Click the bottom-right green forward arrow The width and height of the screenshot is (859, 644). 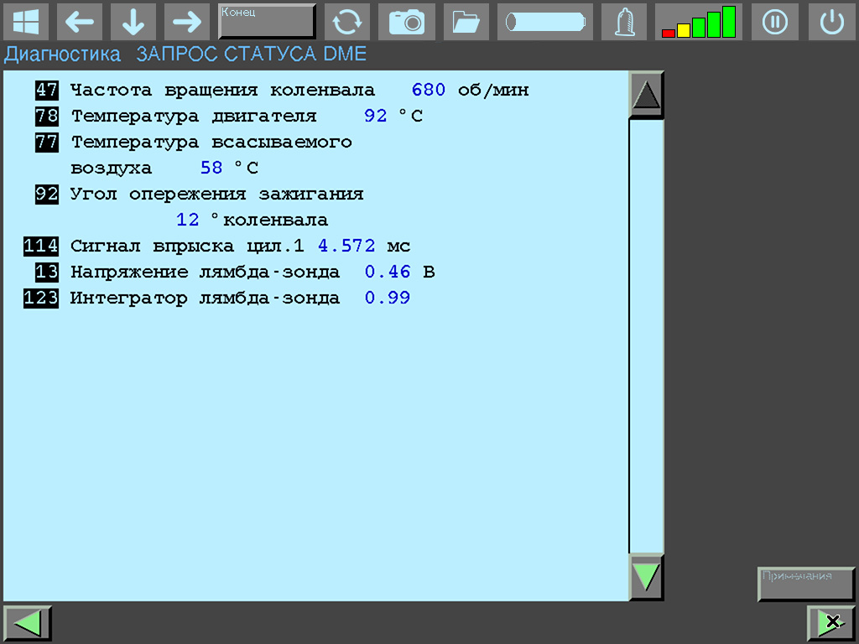[x=830, y=622]
